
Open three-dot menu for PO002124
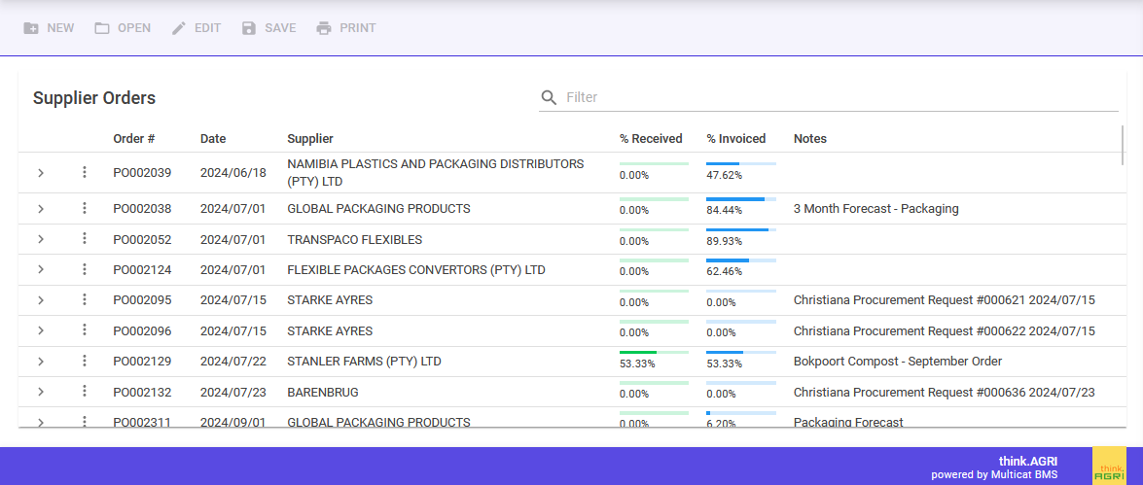(85, 268)
